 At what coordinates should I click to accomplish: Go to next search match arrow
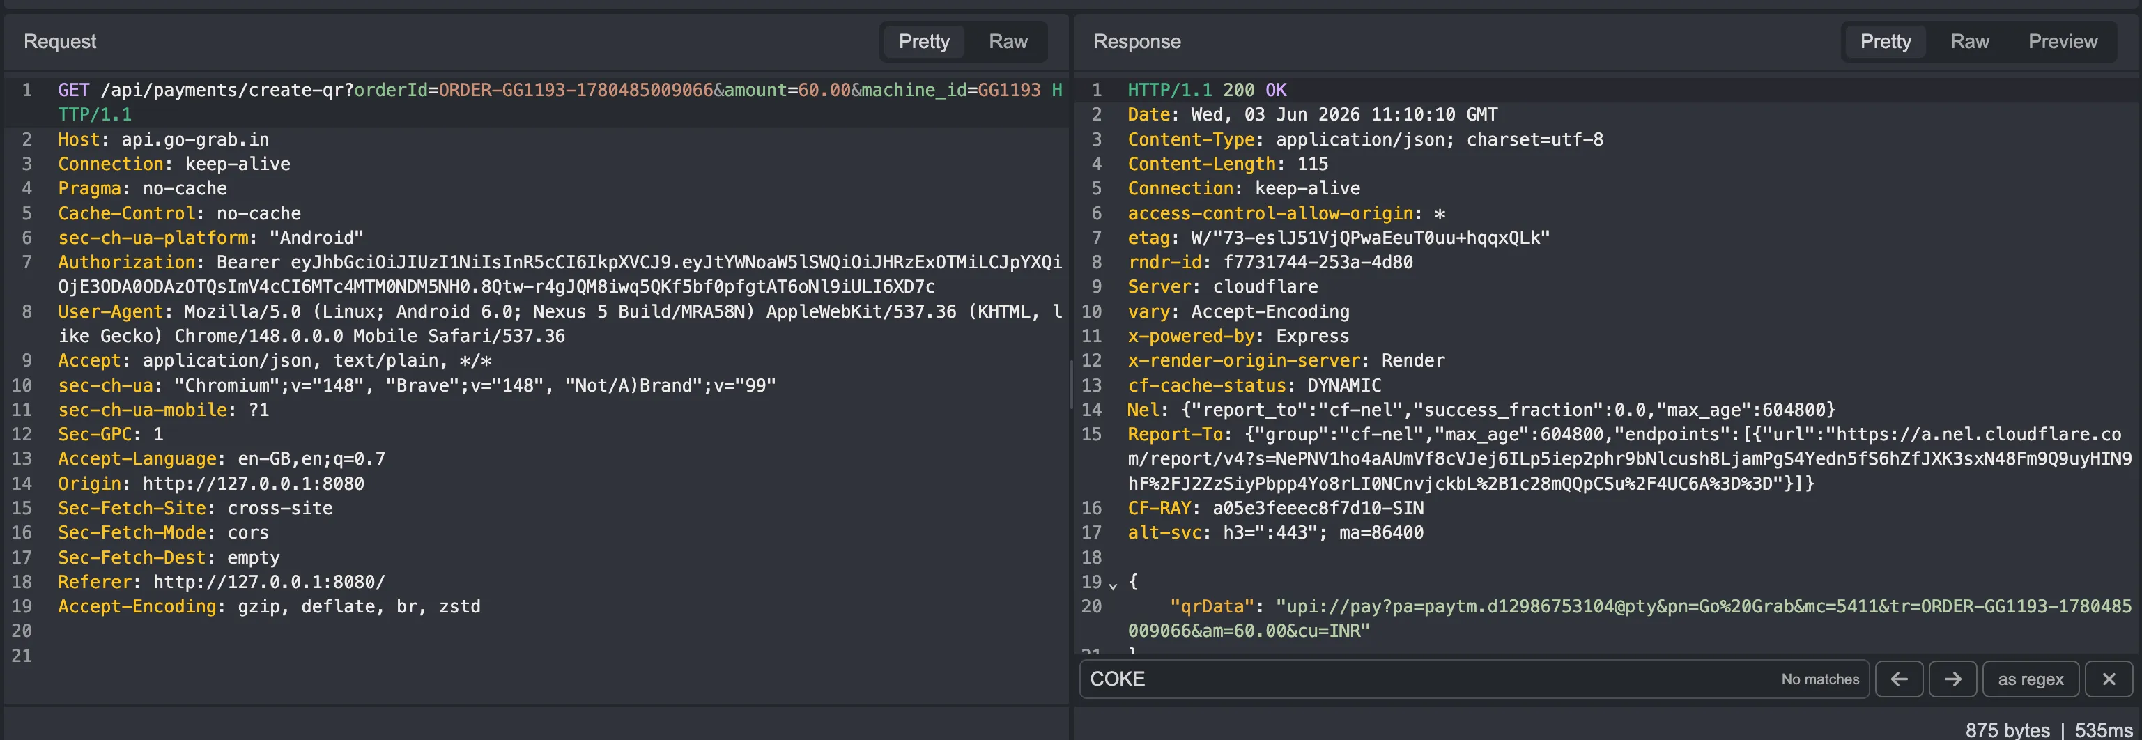1952,679
